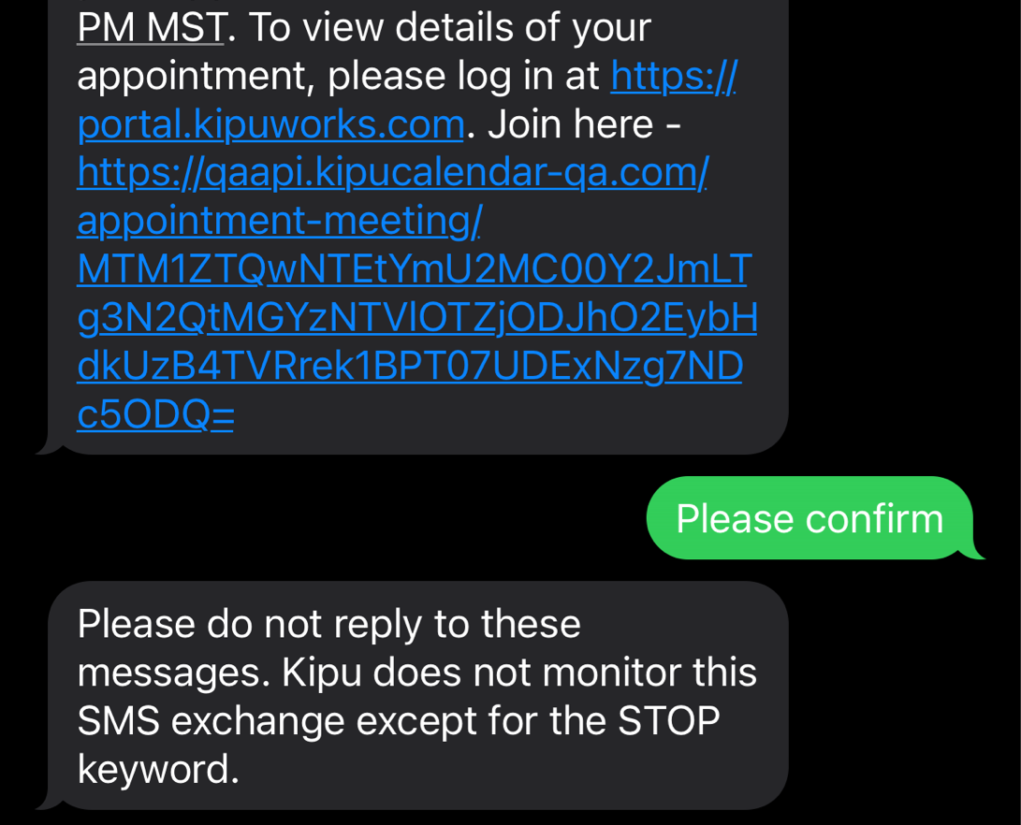Open the qaapi.kipucalendar-qa.com join link
The width and height of the screenshot is (1021, 825).
pos(392,173)
